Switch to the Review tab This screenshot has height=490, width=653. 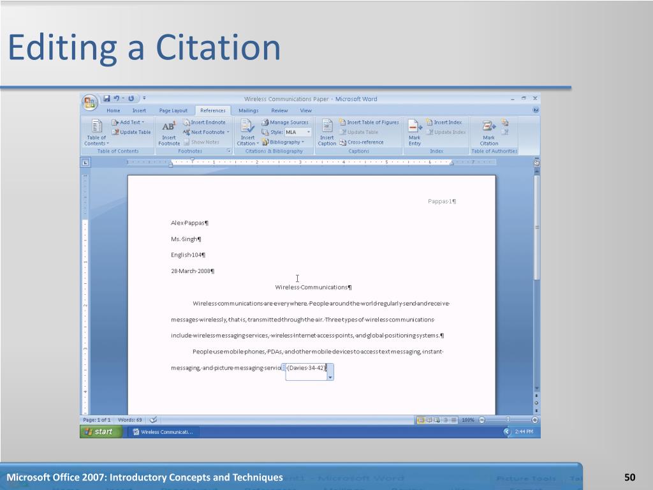tap(279, 110)
